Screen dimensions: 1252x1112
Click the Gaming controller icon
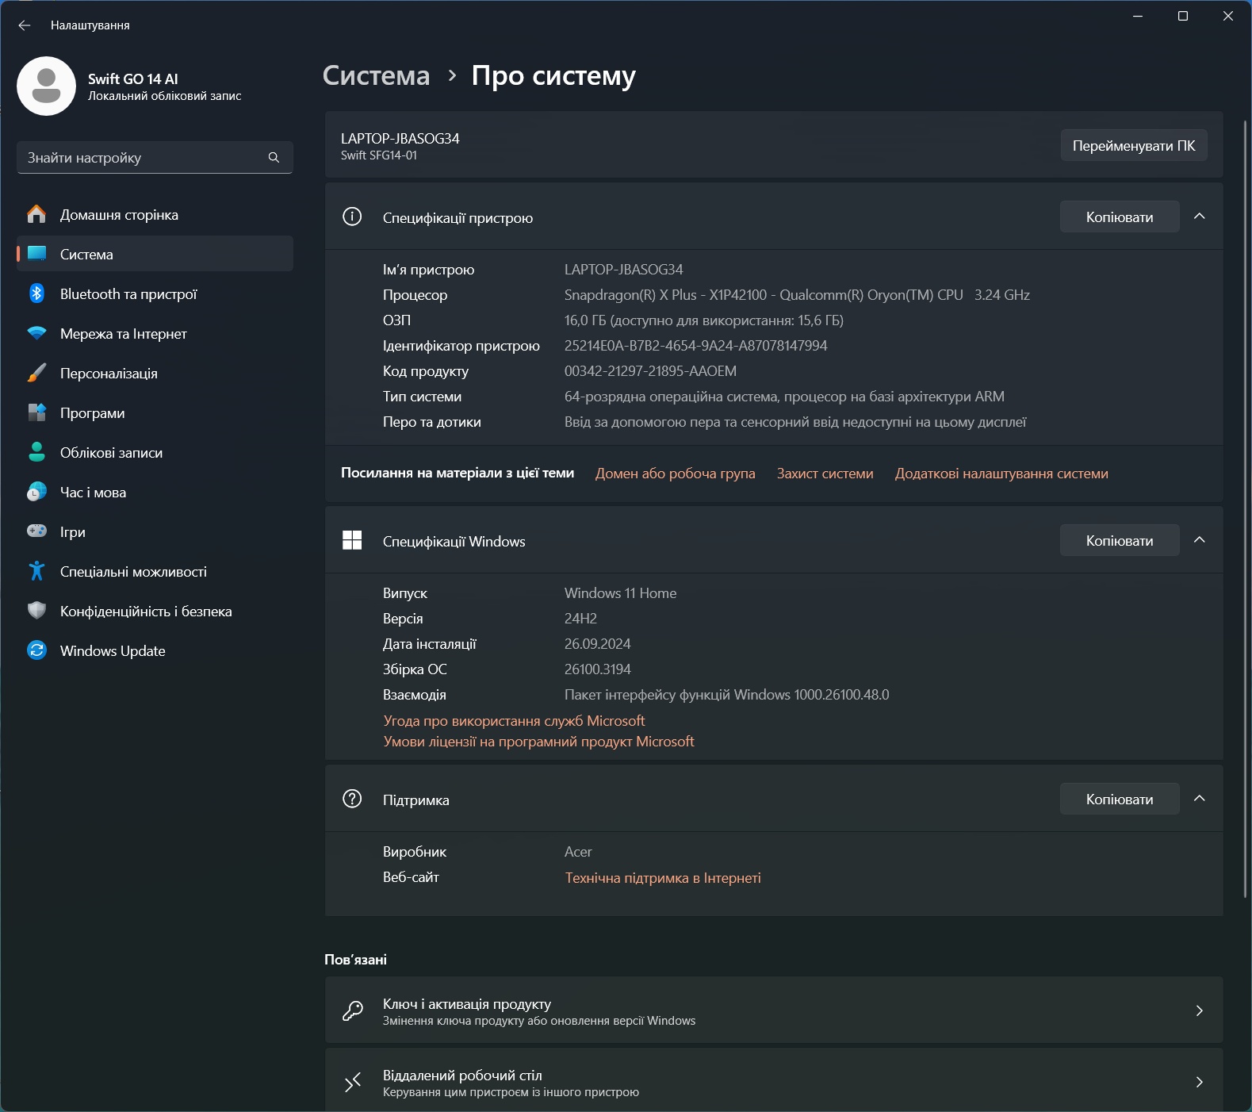[x=36, y=531]
